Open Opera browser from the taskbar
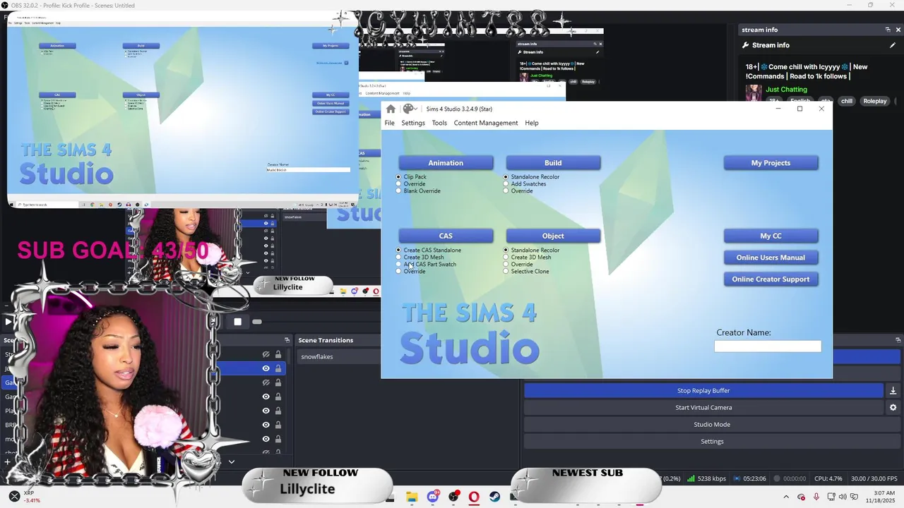Image resolution: width=904 pixels, height=508 pixels. pyautogui.click(x=474, y=497)
